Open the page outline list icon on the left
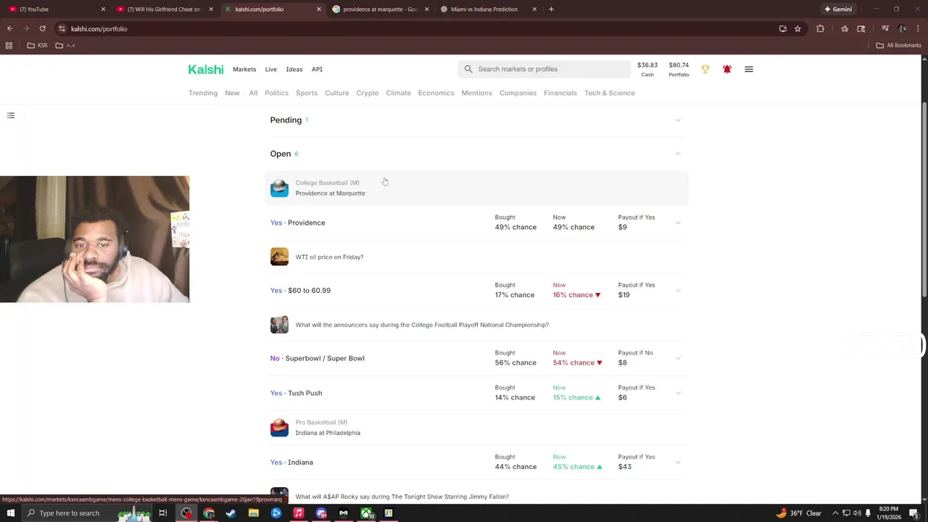Screen dimensions: 928x522 tap(11, 115)
